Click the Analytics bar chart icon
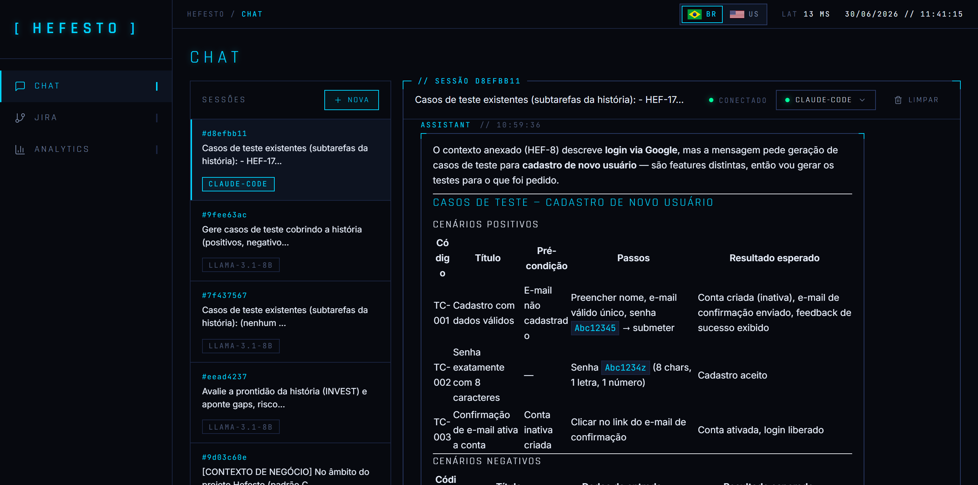The height and width of the screenshot is (485, 978). (20, 149)
